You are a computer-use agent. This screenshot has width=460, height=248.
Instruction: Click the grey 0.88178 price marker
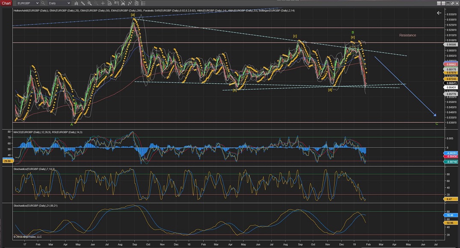click(451, 70)
